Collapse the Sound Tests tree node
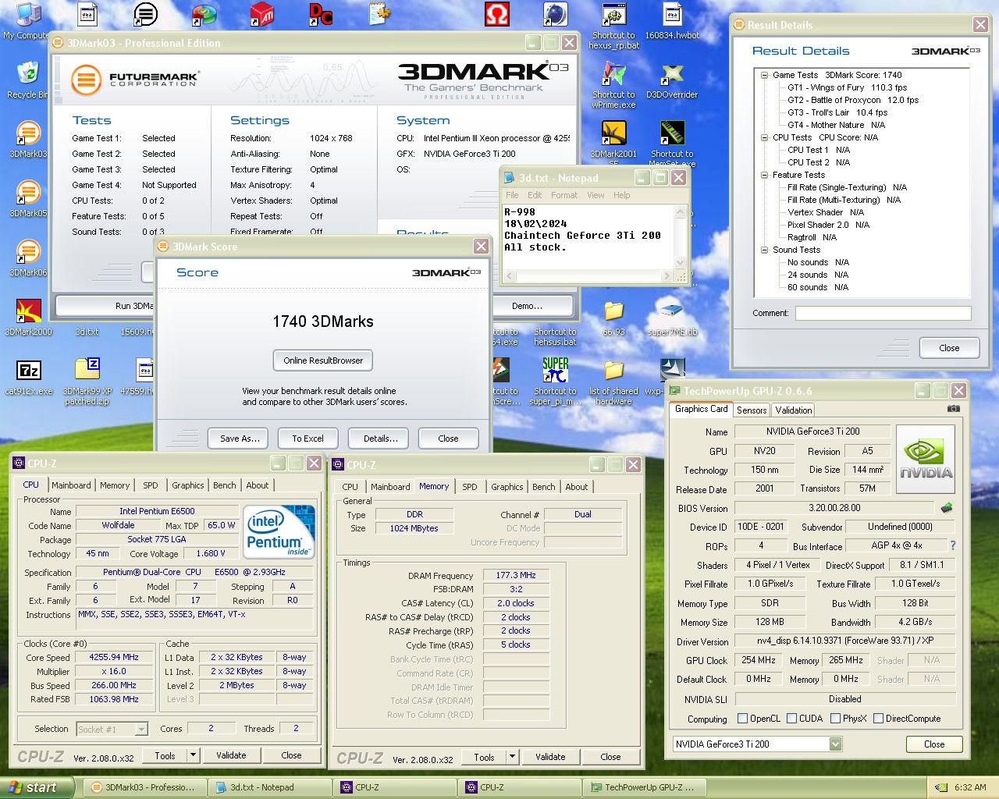The height and width of the screenshot is (799, 999). (765, 250)
